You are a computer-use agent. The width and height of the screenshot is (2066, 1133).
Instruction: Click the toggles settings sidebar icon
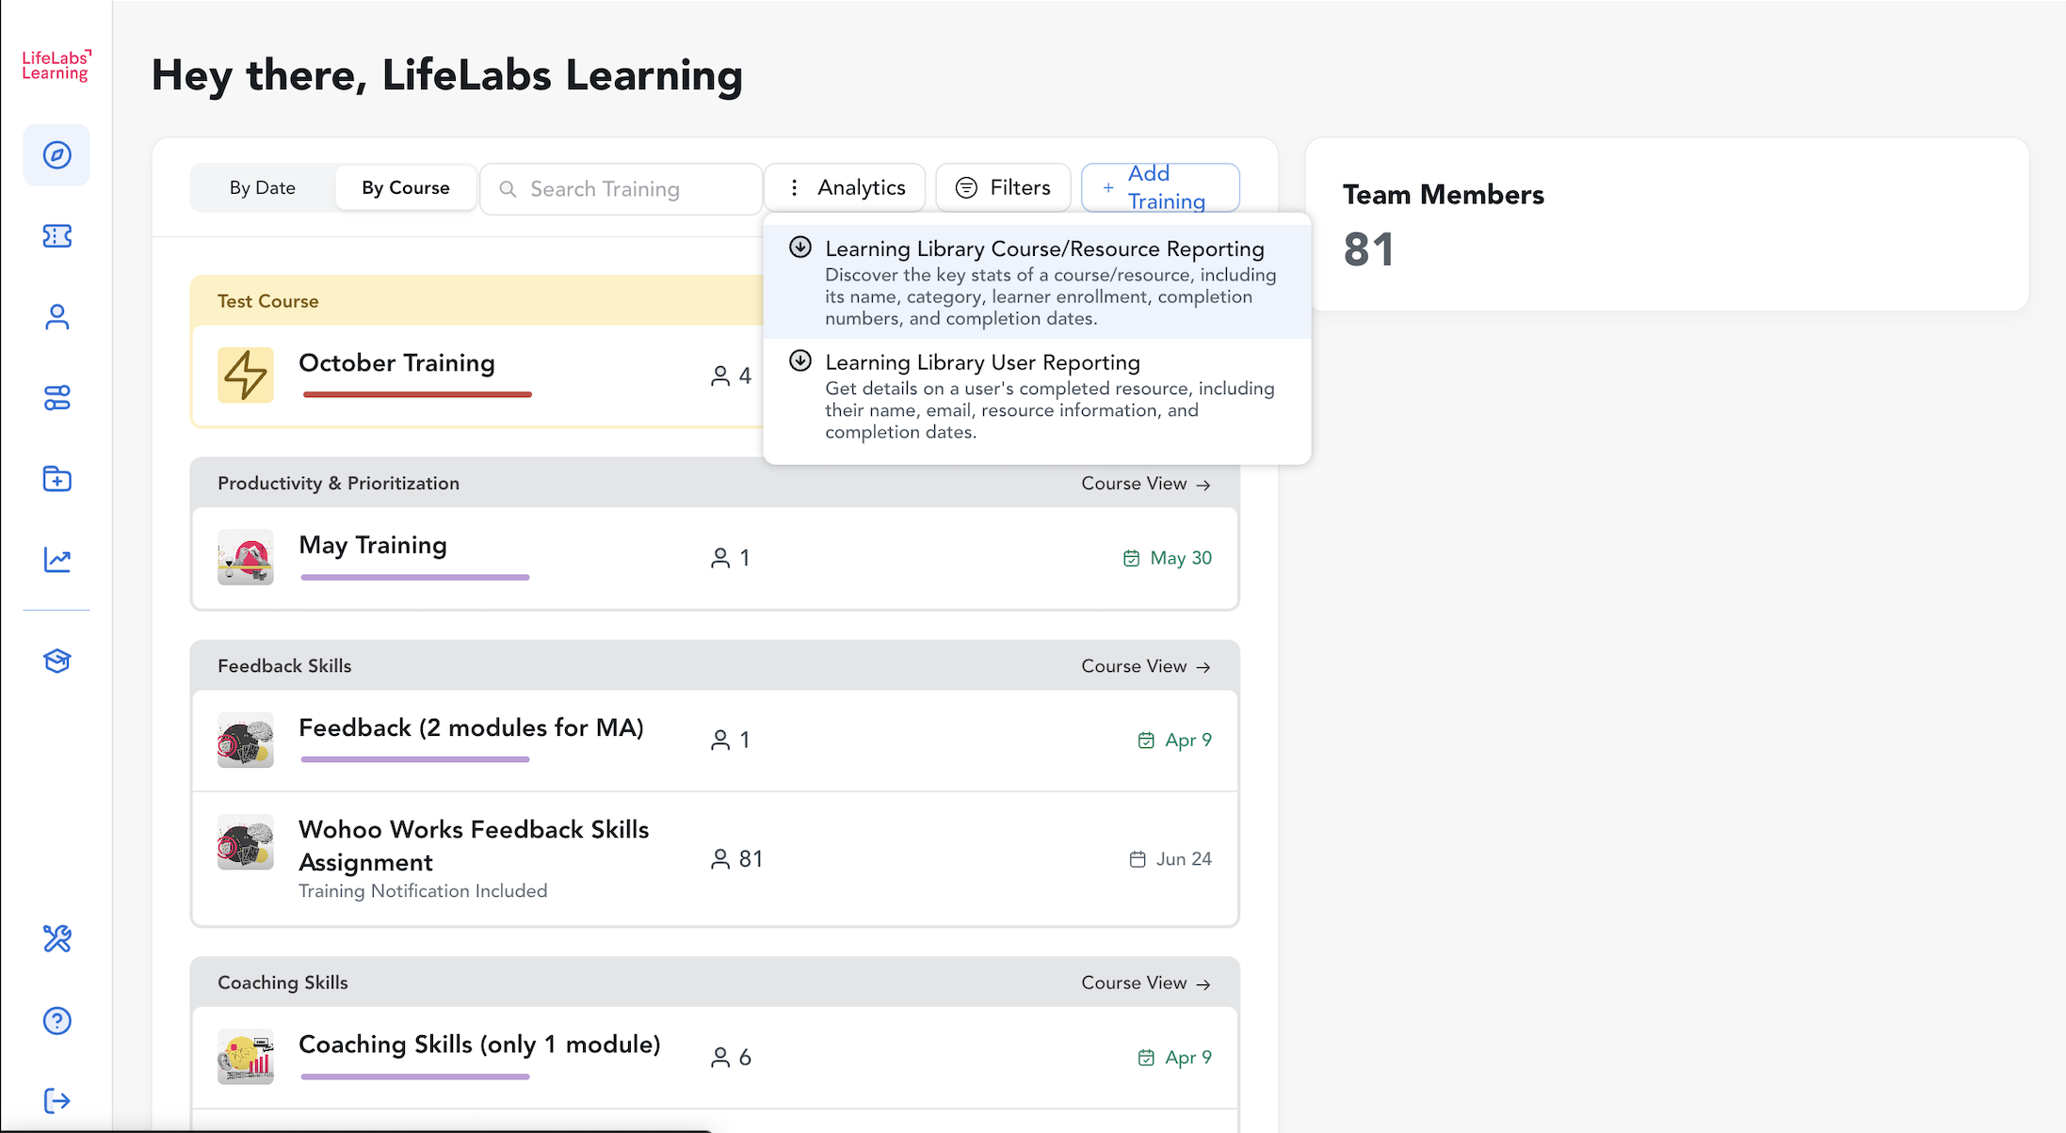(56, 398)
